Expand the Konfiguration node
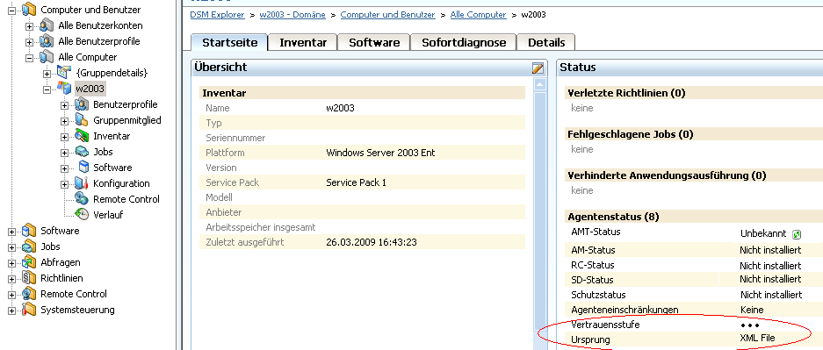The image size is (823, 350). pyautogui.click(x=65, y=184)
